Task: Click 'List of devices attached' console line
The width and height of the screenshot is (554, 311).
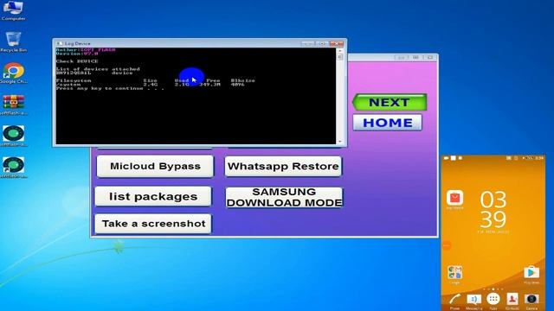Action: point(98,69)
